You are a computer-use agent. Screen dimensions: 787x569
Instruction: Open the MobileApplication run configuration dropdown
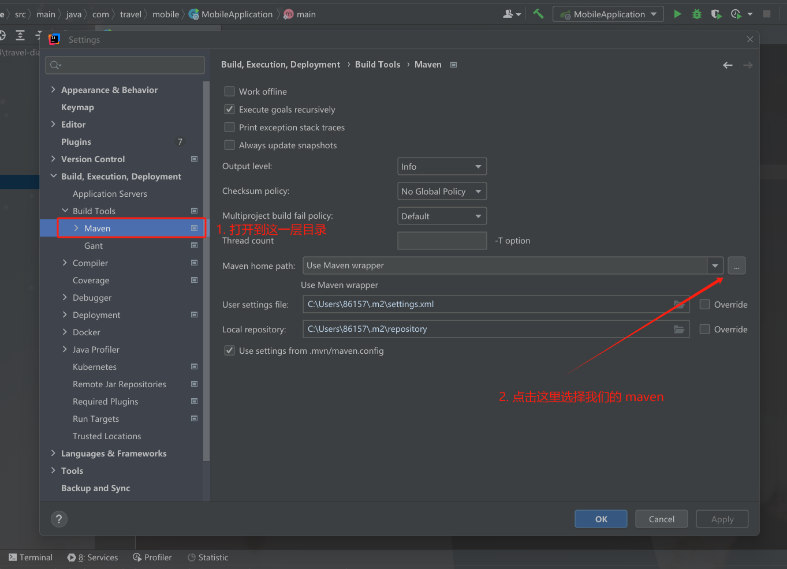point(608,14)
